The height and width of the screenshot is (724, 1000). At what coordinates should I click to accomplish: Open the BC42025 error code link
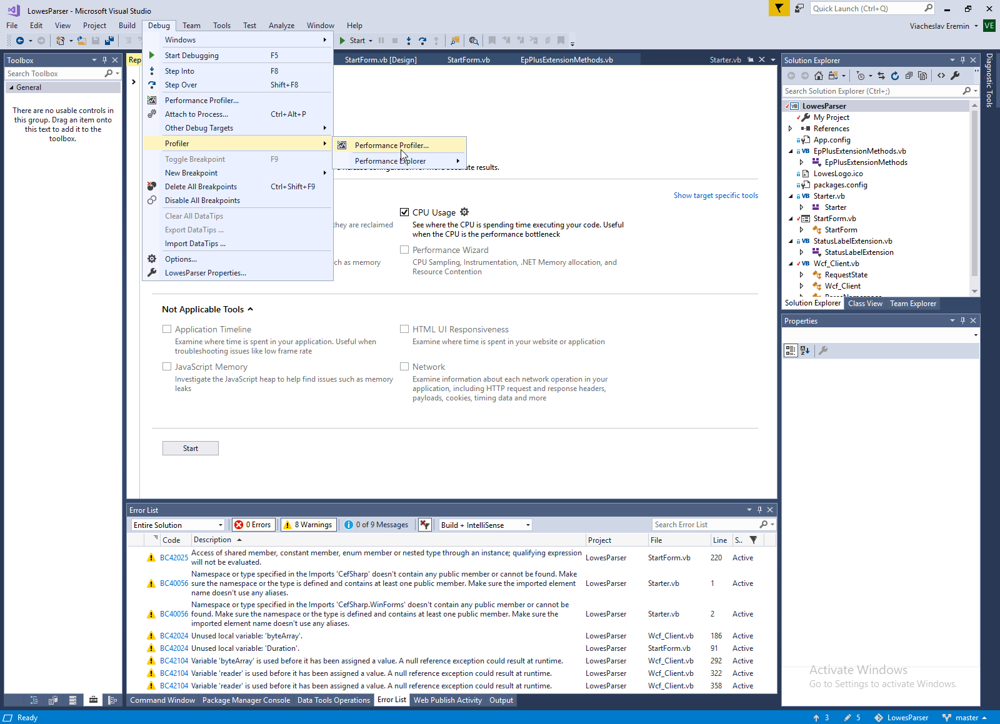tap(174, 558)
